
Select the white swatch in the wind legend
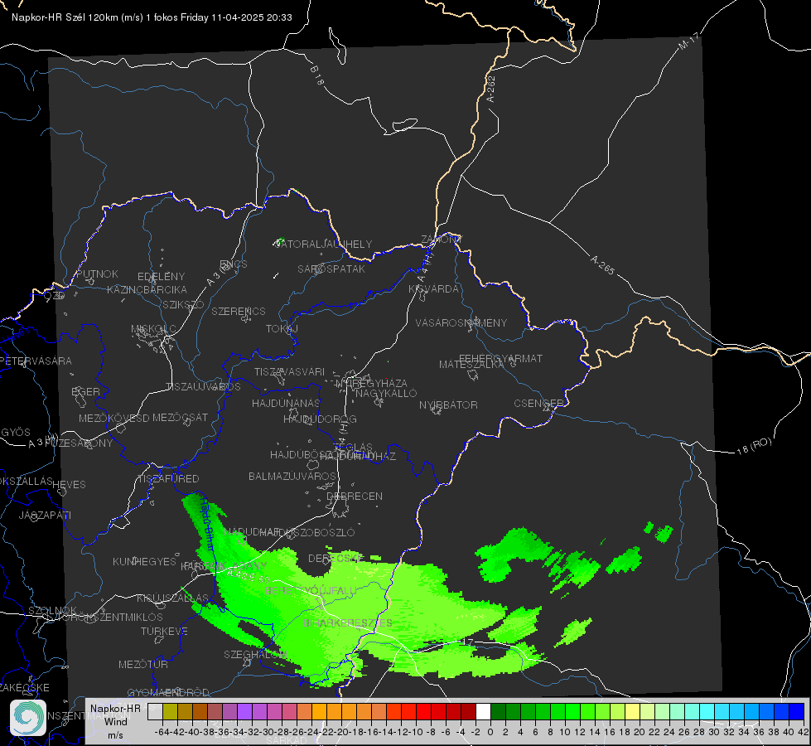pyautogui.click(x=483, y=712)
